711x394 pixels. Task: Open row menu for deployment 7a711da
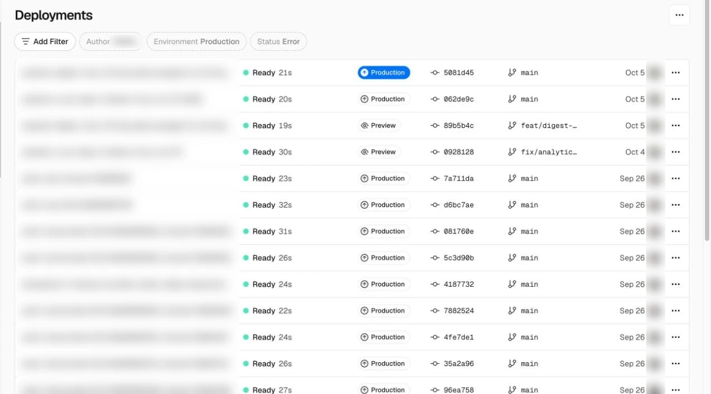[x=676, y=178]
